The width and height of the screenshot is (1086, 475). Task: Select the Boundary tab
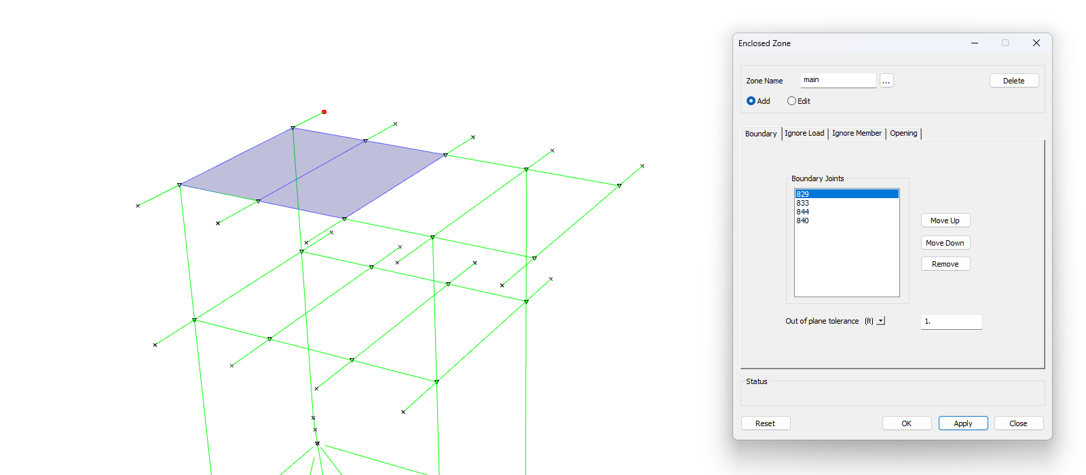tap(760, 134)
